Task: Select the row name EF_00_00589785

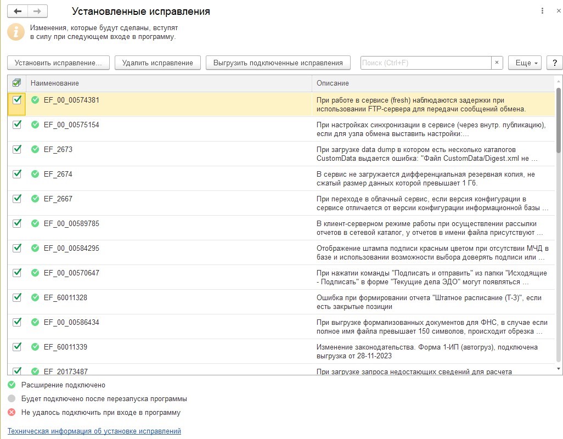Action: (x=71, y=224)
